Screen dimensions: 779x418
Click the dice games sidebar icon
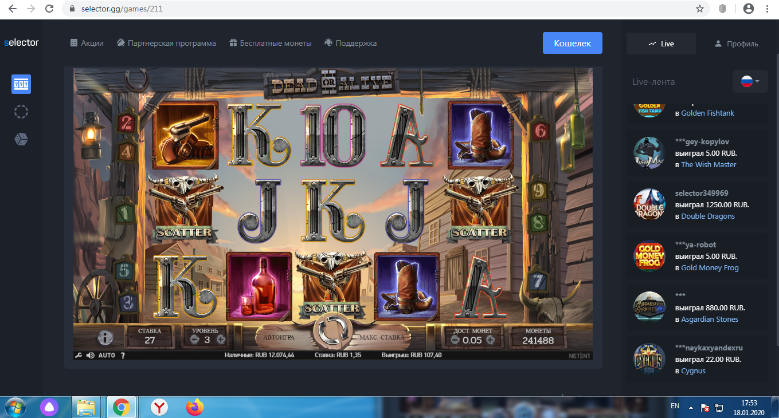click(x=21, y=139)
